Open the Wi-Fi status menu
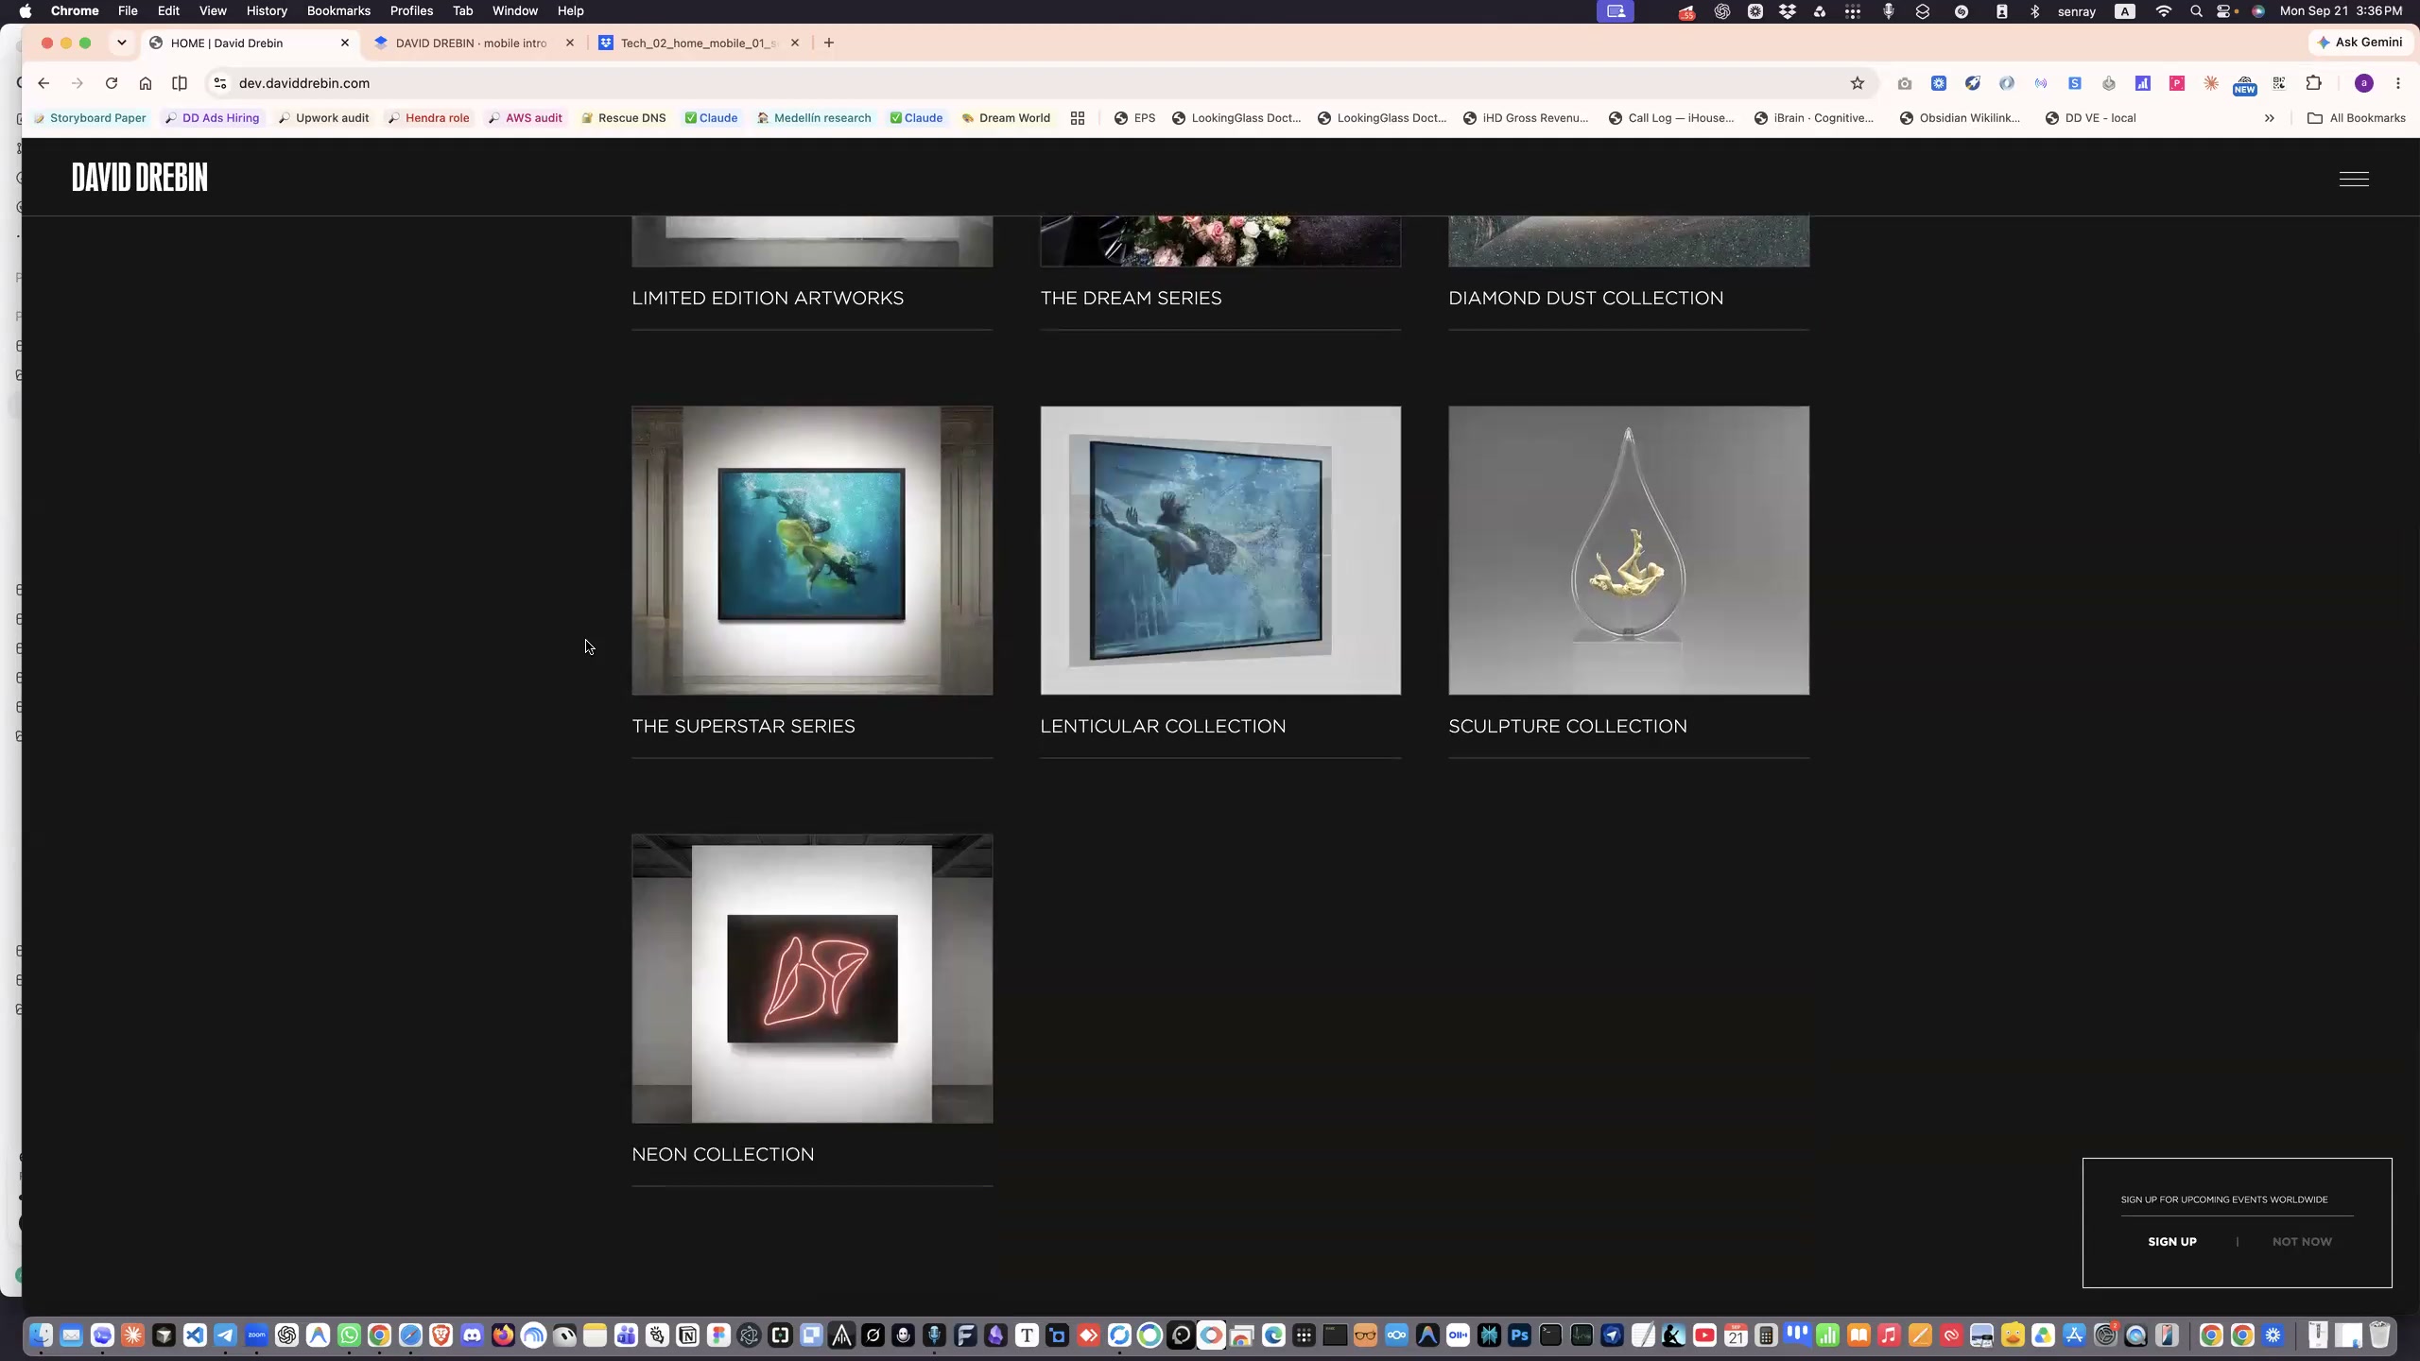Screen dimensions: 2420x1361 (x=2163, y=11)
